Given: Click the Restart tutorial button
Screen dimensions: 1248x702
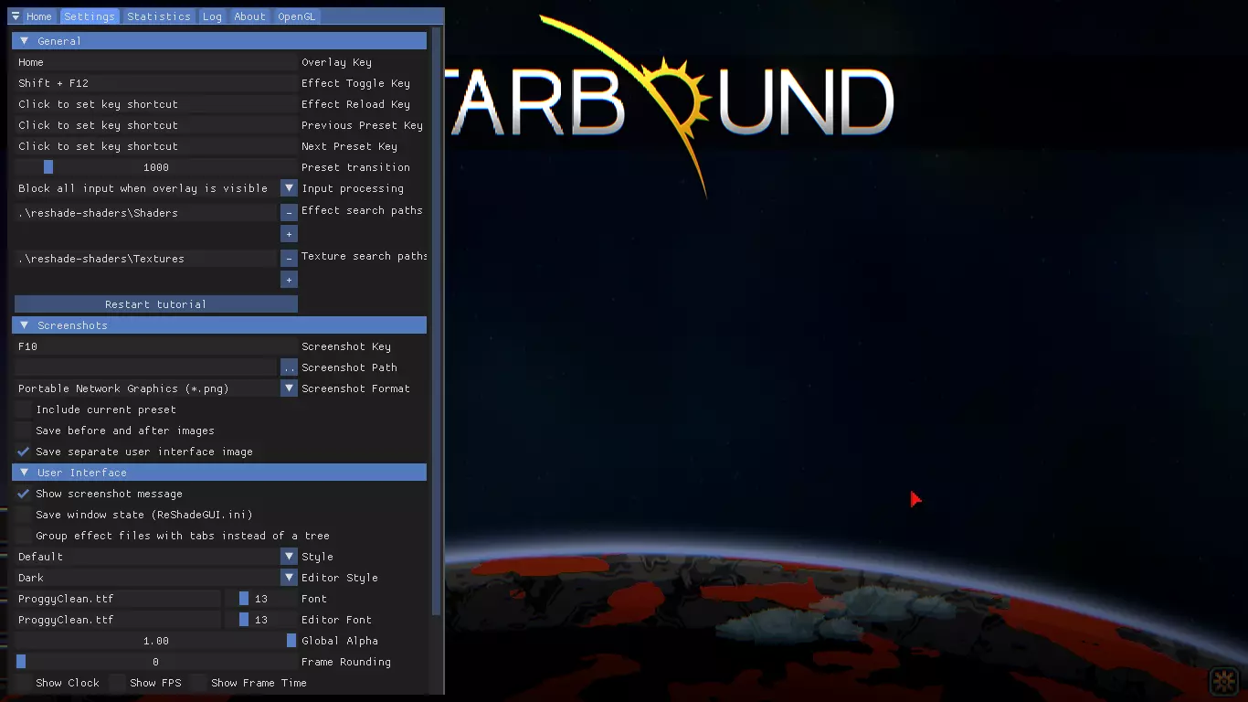Looking at the screenshot, I should (x=156, y=304).
